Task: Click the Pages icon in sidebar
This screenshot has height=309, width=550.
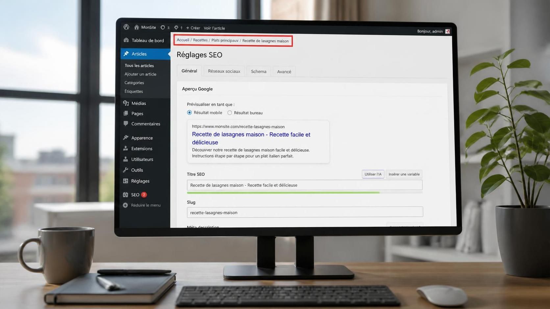Action: pos(126,113)
